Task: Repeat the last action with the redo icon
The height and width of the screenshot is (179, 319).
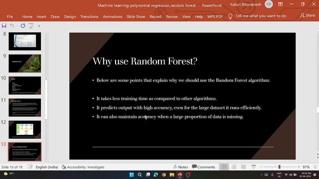Action: click(23, 25)
